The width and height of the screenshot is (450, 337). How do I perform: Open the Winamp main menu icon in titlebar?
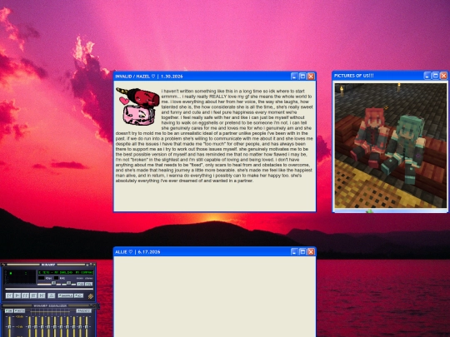3,265
